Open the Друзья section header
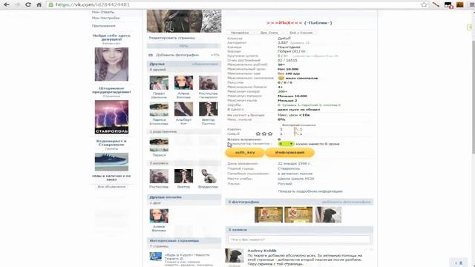 (x=184, y=65)
